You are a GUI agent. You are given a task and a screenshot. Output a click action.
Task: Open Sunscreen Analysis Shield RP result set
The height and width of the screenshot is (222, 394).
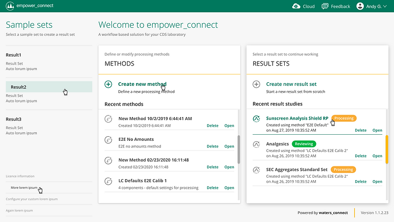click(x=377, y=130)
